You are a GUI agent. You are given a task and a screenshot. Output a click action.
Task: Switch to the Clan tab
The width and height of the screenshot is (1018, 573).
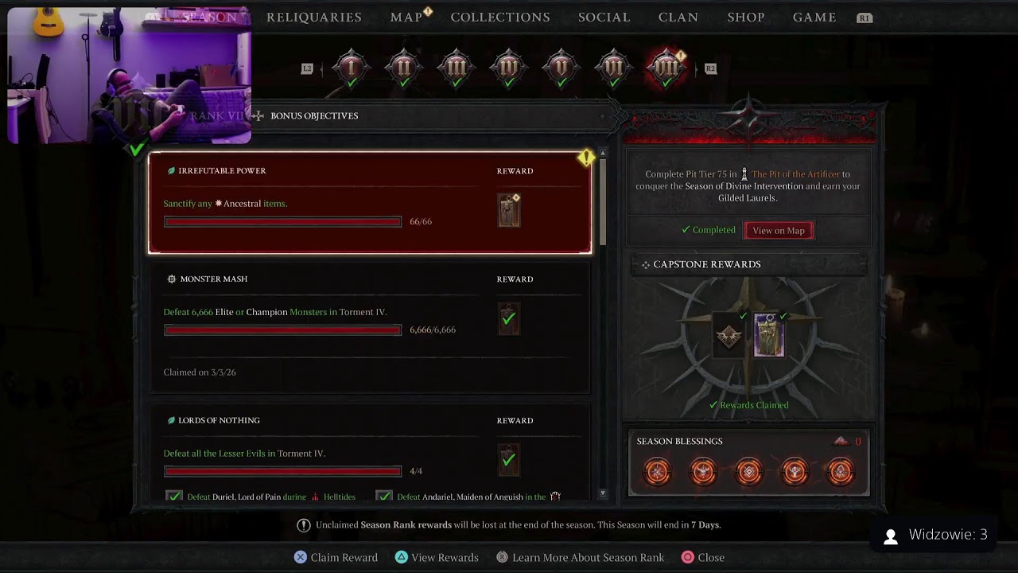(678, 18)
